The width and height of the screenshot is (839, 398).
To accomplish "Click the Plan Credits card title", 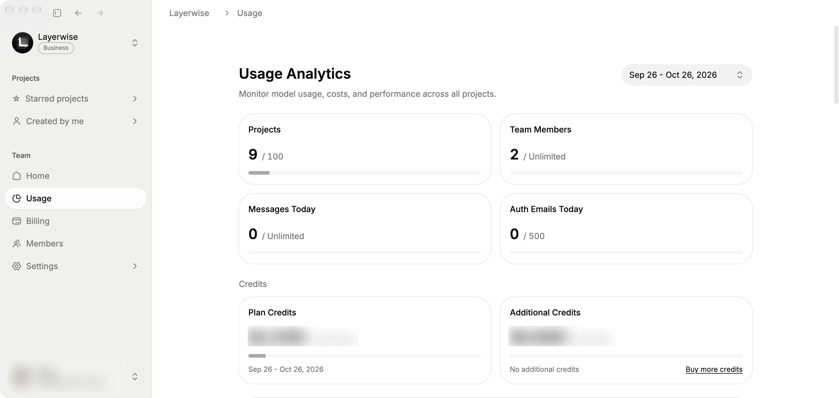I will [x=272, y=313].
